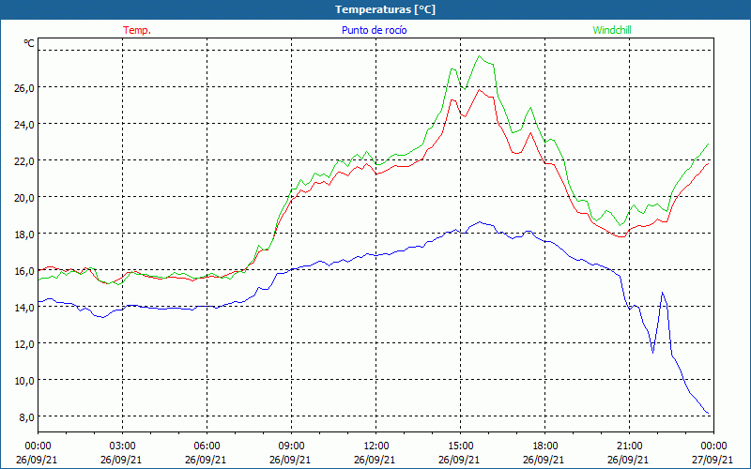The height and width of the screenshot is (469, 751).
Task: Click the 03:00 time axis label
Action: 123,446
